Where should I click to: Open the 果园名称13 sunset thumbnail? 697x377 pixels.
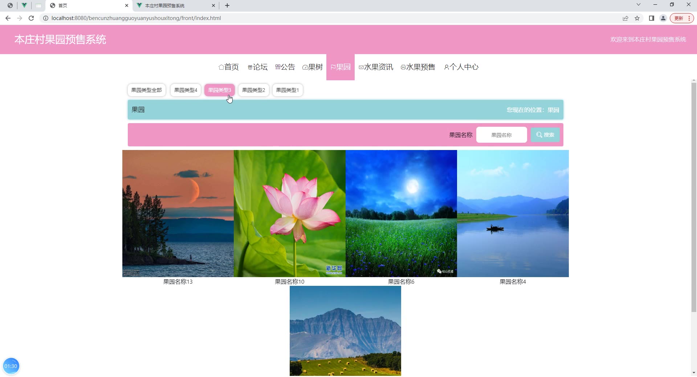tap(178, 214)
